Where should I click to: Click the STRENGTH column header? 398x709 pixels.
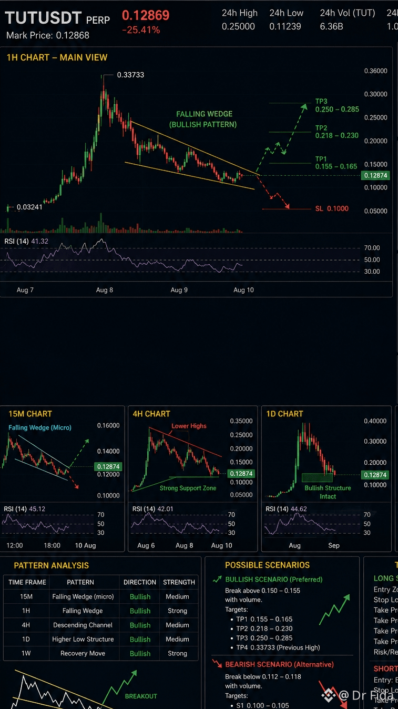[179, 582]
